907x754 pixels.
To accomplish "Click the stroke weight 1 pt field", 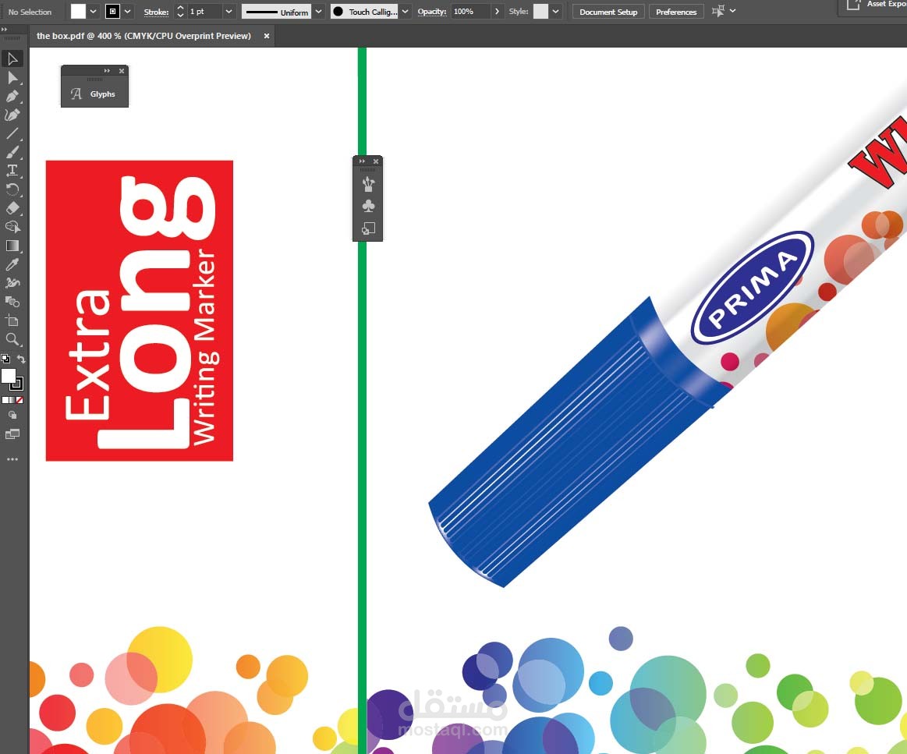I will click(x=205, y=12).
